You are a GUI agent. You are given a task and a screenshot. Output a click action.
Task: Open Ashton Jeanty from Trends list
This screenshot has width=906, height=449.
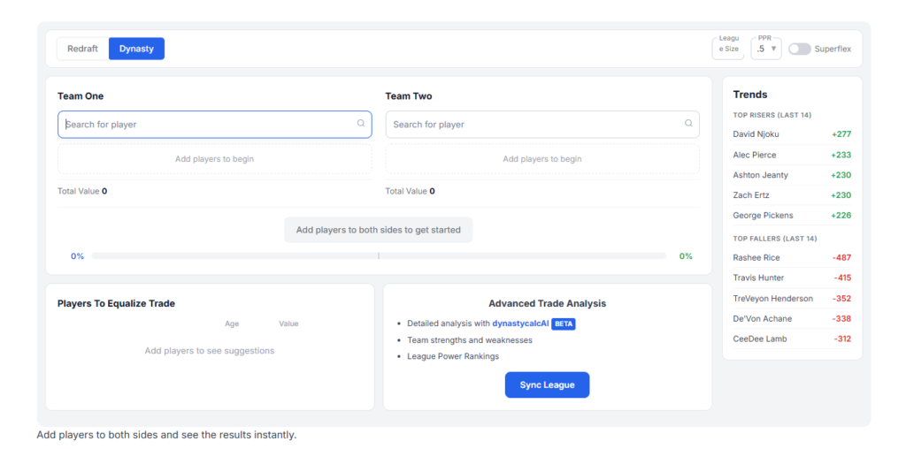[x=760, y=175]
